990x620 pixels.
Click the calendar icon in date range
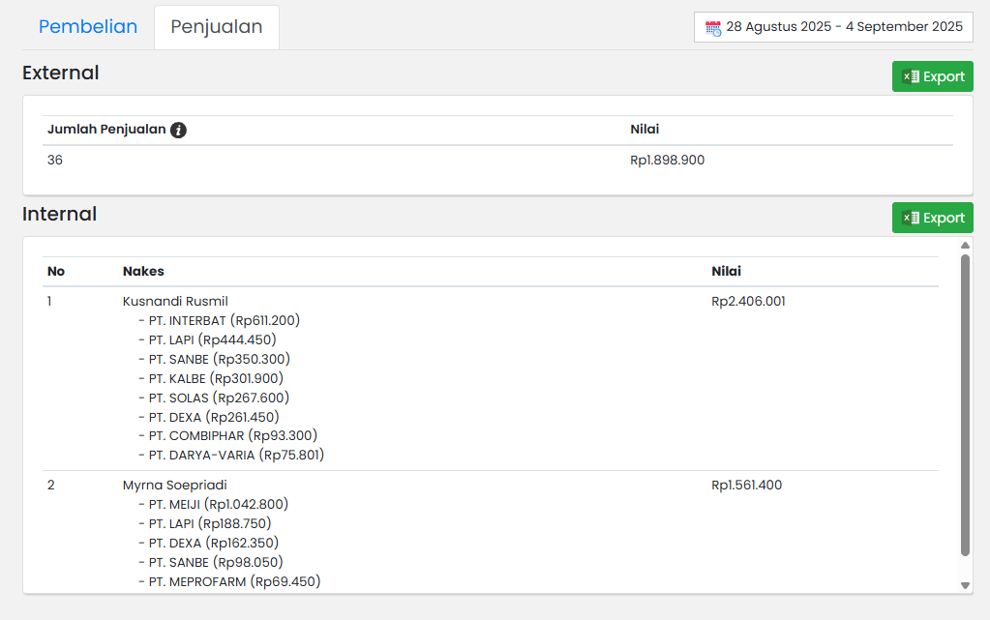tap(713, 27)
